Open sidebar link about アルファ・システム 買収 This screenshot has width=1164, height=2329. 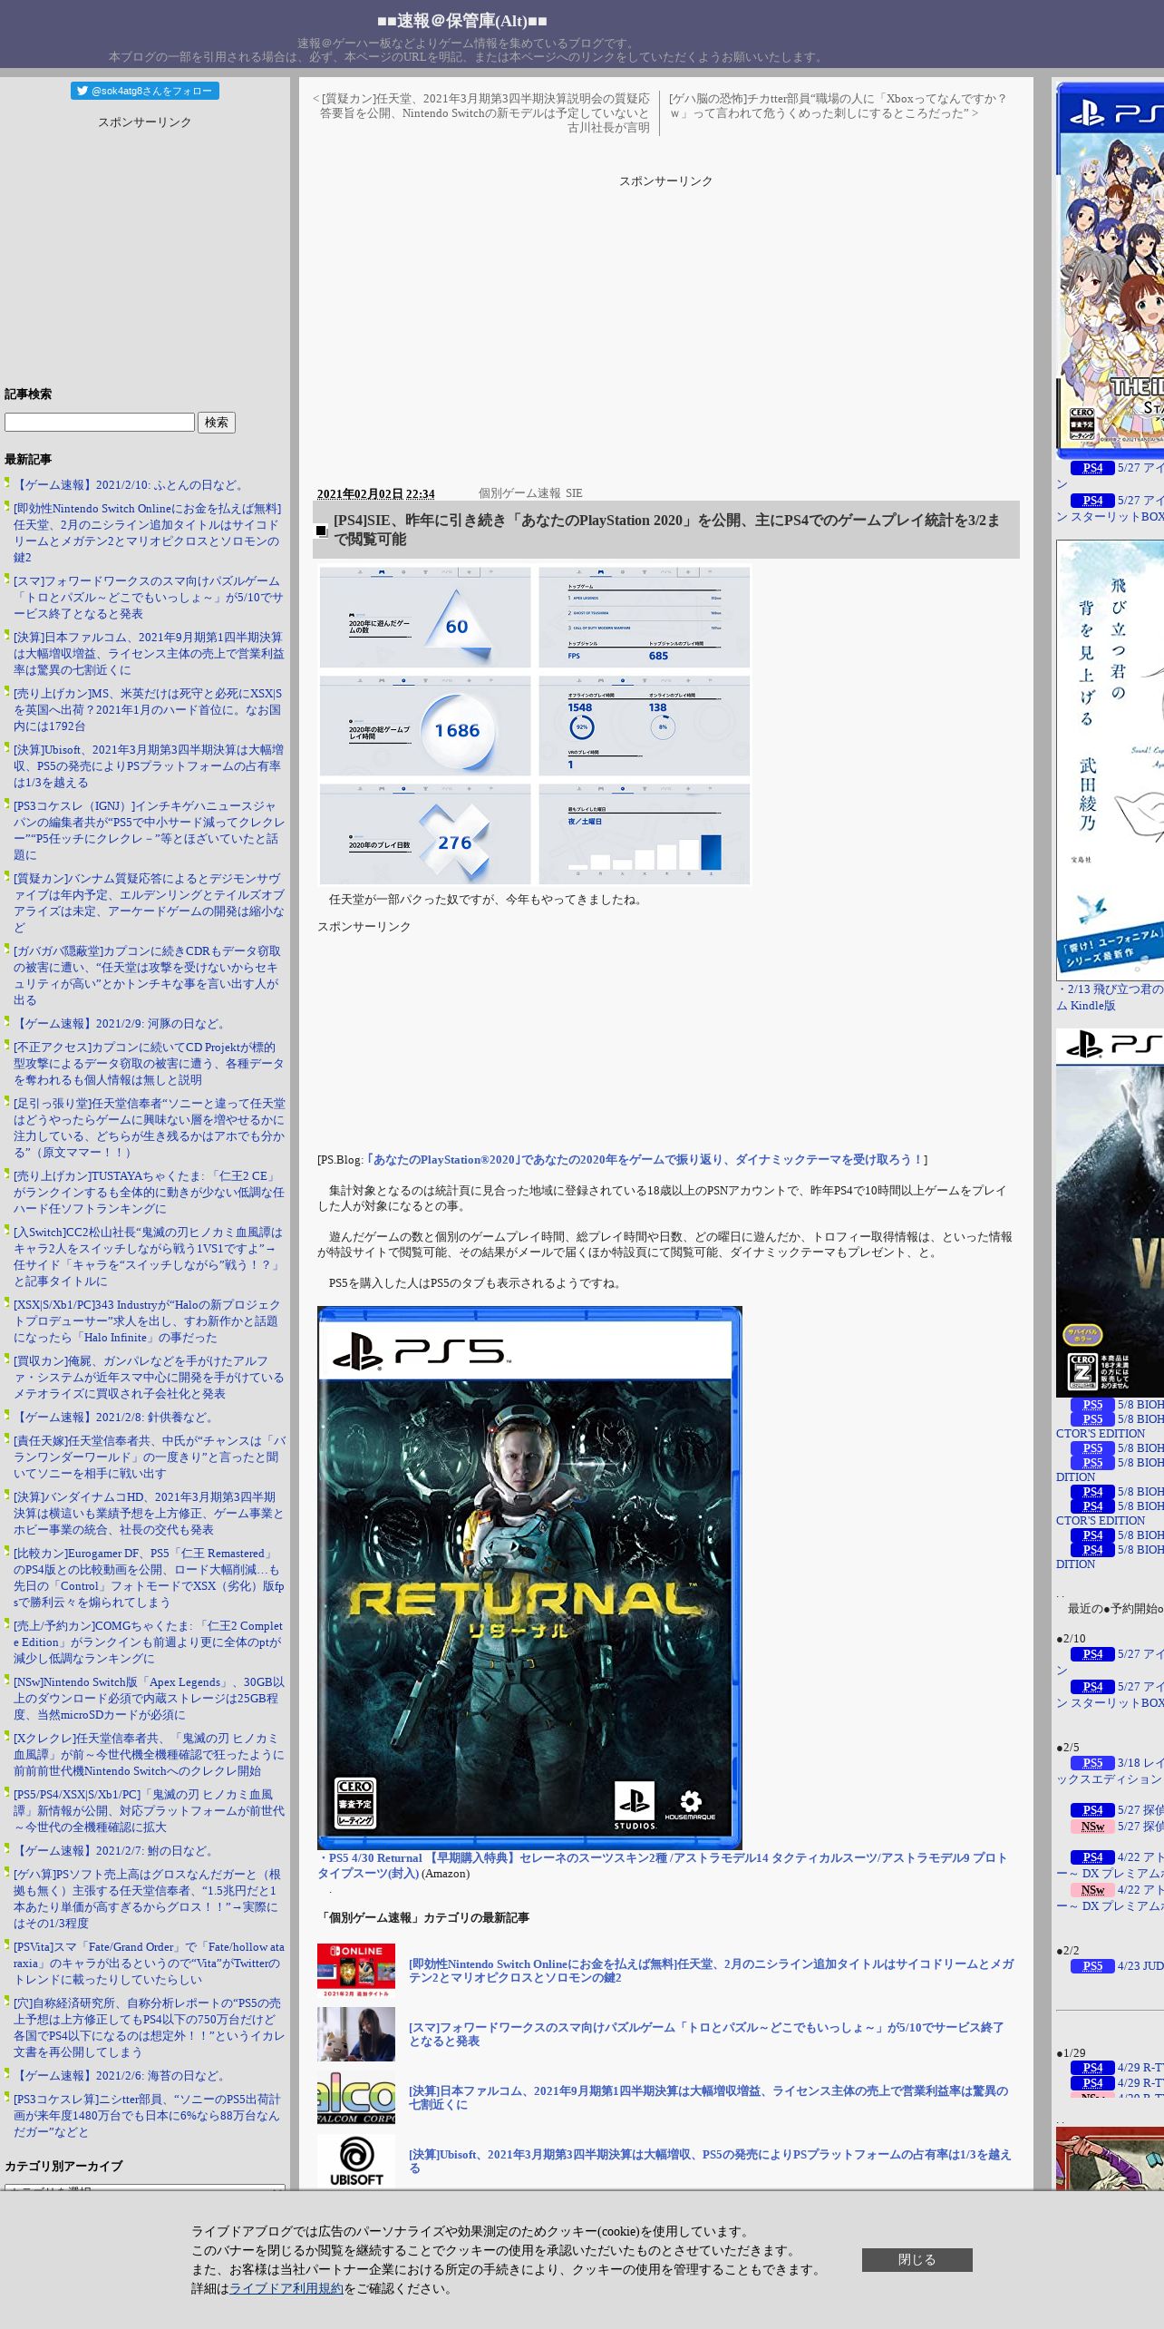(149, 1378)
